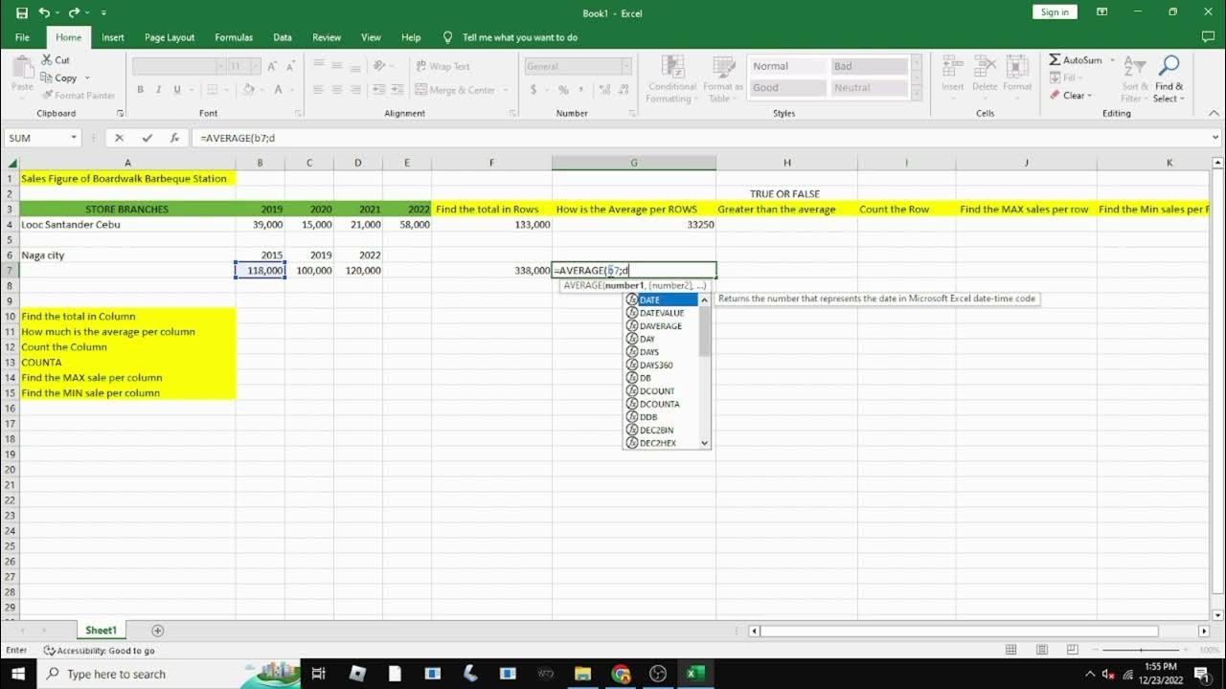The image size is (1226, 689).
Task: Click the Format cells icon
Action: [1017, 66]
